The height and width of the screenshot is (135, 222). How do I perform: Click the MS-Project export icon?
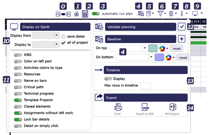pyautogui.click(x=173, y=107)
